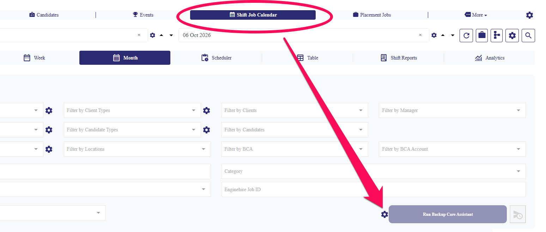Open the top-right navigation settings gear

pyautogui.click(x=529, y=15)
